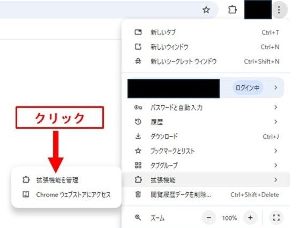Expand the パスワードと自動入力 submenu arrow
The width and height of the screenshot is (300, 228).
click(276, 107)
